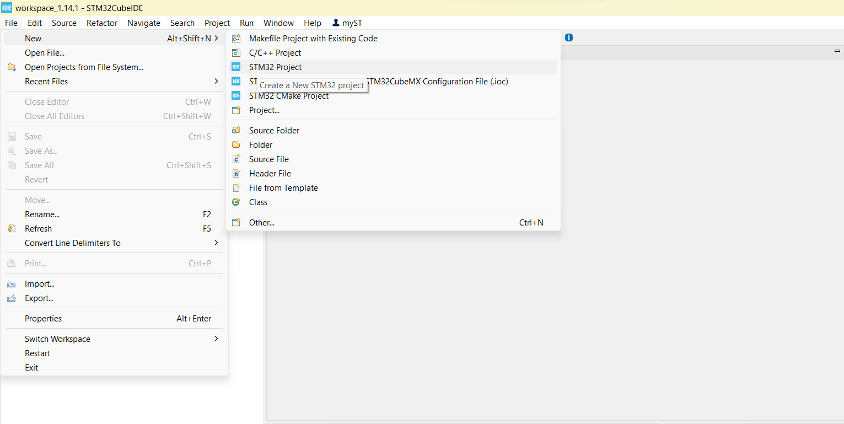Click Restart in File menu
Viewport: 844px width, 424px height.
[x=114, y=353]
